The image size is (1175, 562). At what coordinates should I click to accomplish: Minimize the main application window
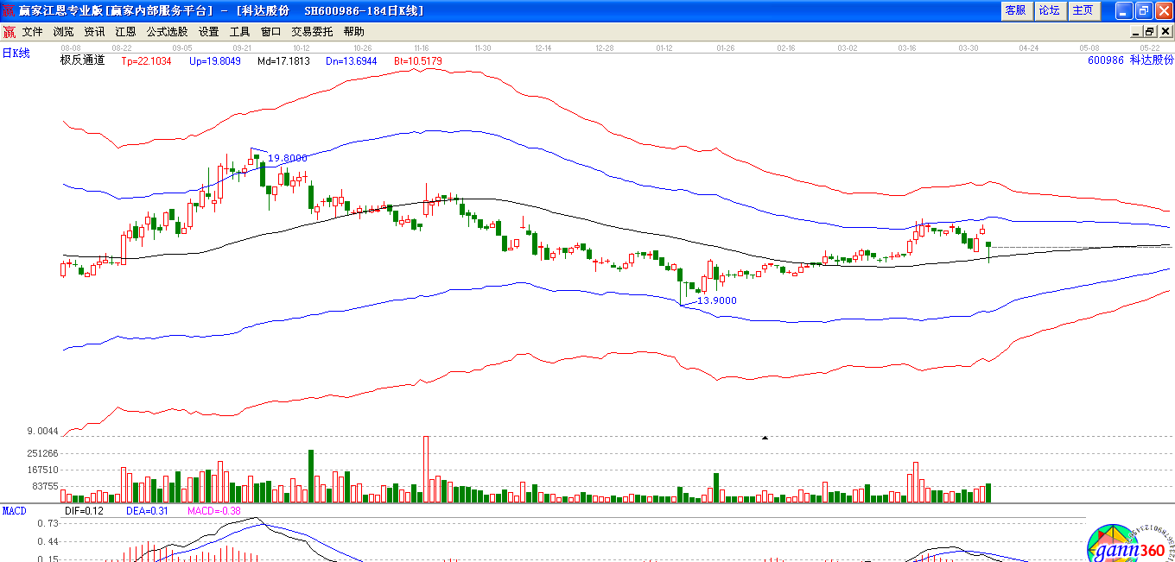coord(1124,10)
